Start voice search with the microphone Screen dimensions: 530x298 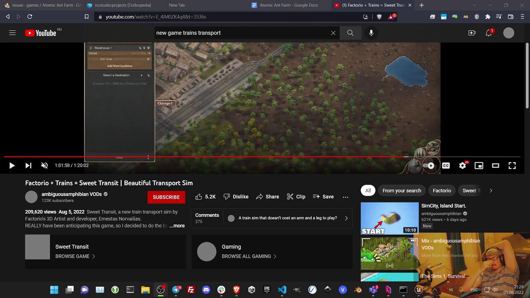(371, 33)
